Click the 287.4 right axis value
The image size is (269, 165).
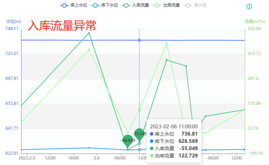pyautogui.click(x=253, y=78)
